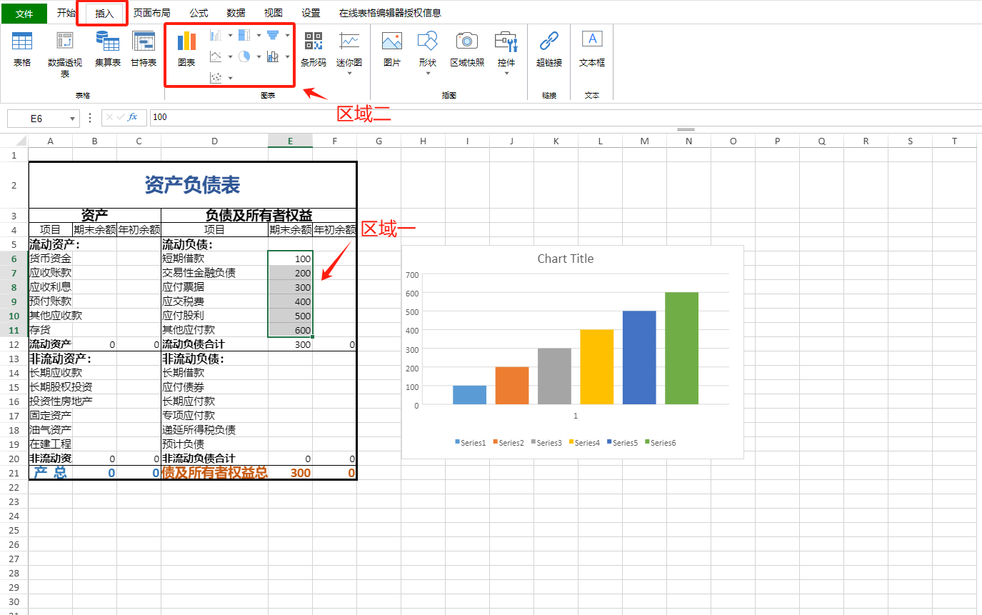Switch to the 设置 tab
982x615 pixels.
point(311,13)
